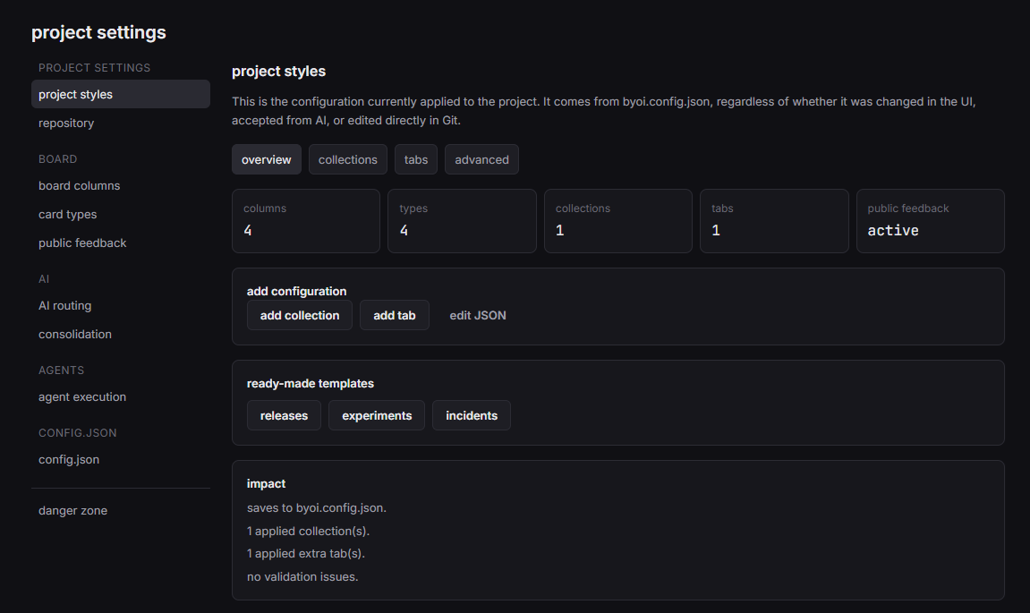Click the BOARD sidebar group label
This screenshot has height=613, width=1030.
pos(58,159)
